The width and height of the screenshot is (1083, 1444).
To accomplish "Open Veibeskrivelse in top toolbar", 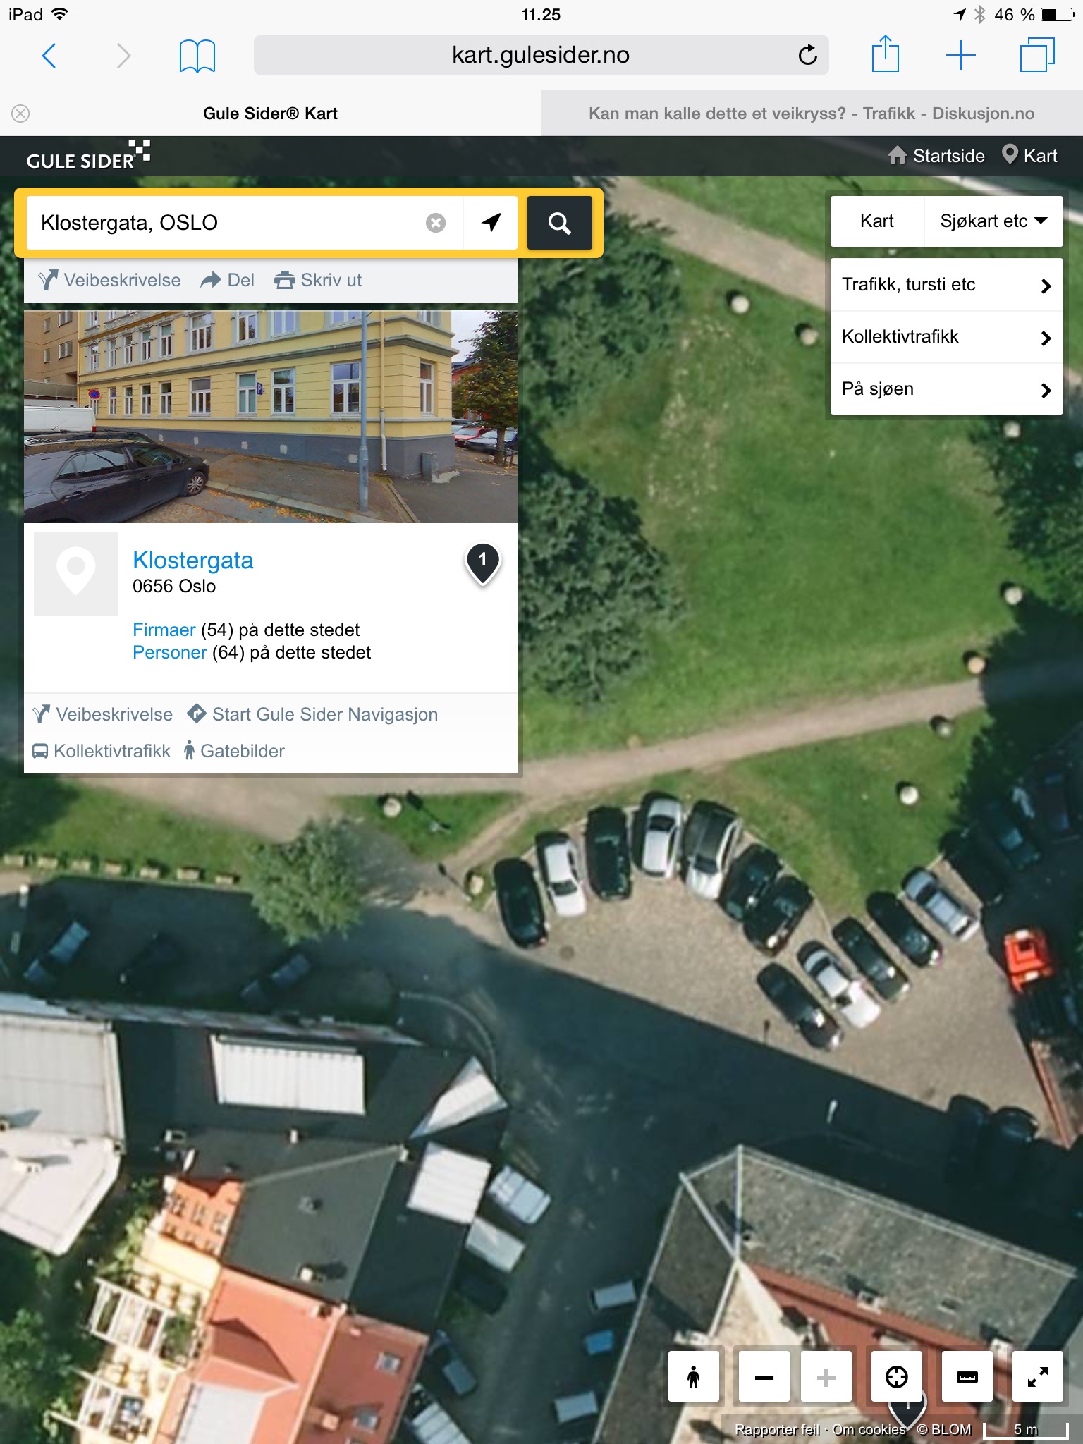I will pos(110,281).
